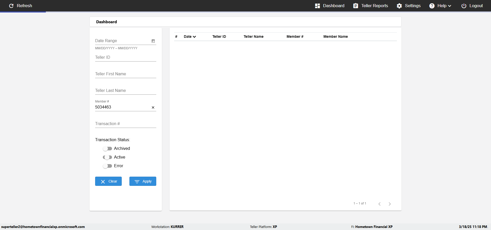The width and height of the screenshot is (491, 230).
Task: Click the Transaction Status: label
Action: 113,140
